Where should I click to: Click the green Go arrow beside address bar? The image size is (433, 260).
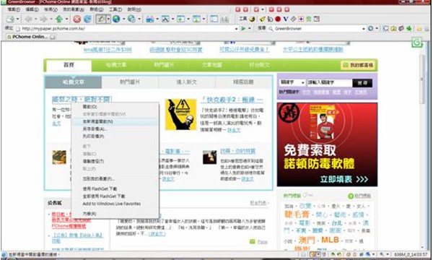pyautogui.click(x=243, y=28)
